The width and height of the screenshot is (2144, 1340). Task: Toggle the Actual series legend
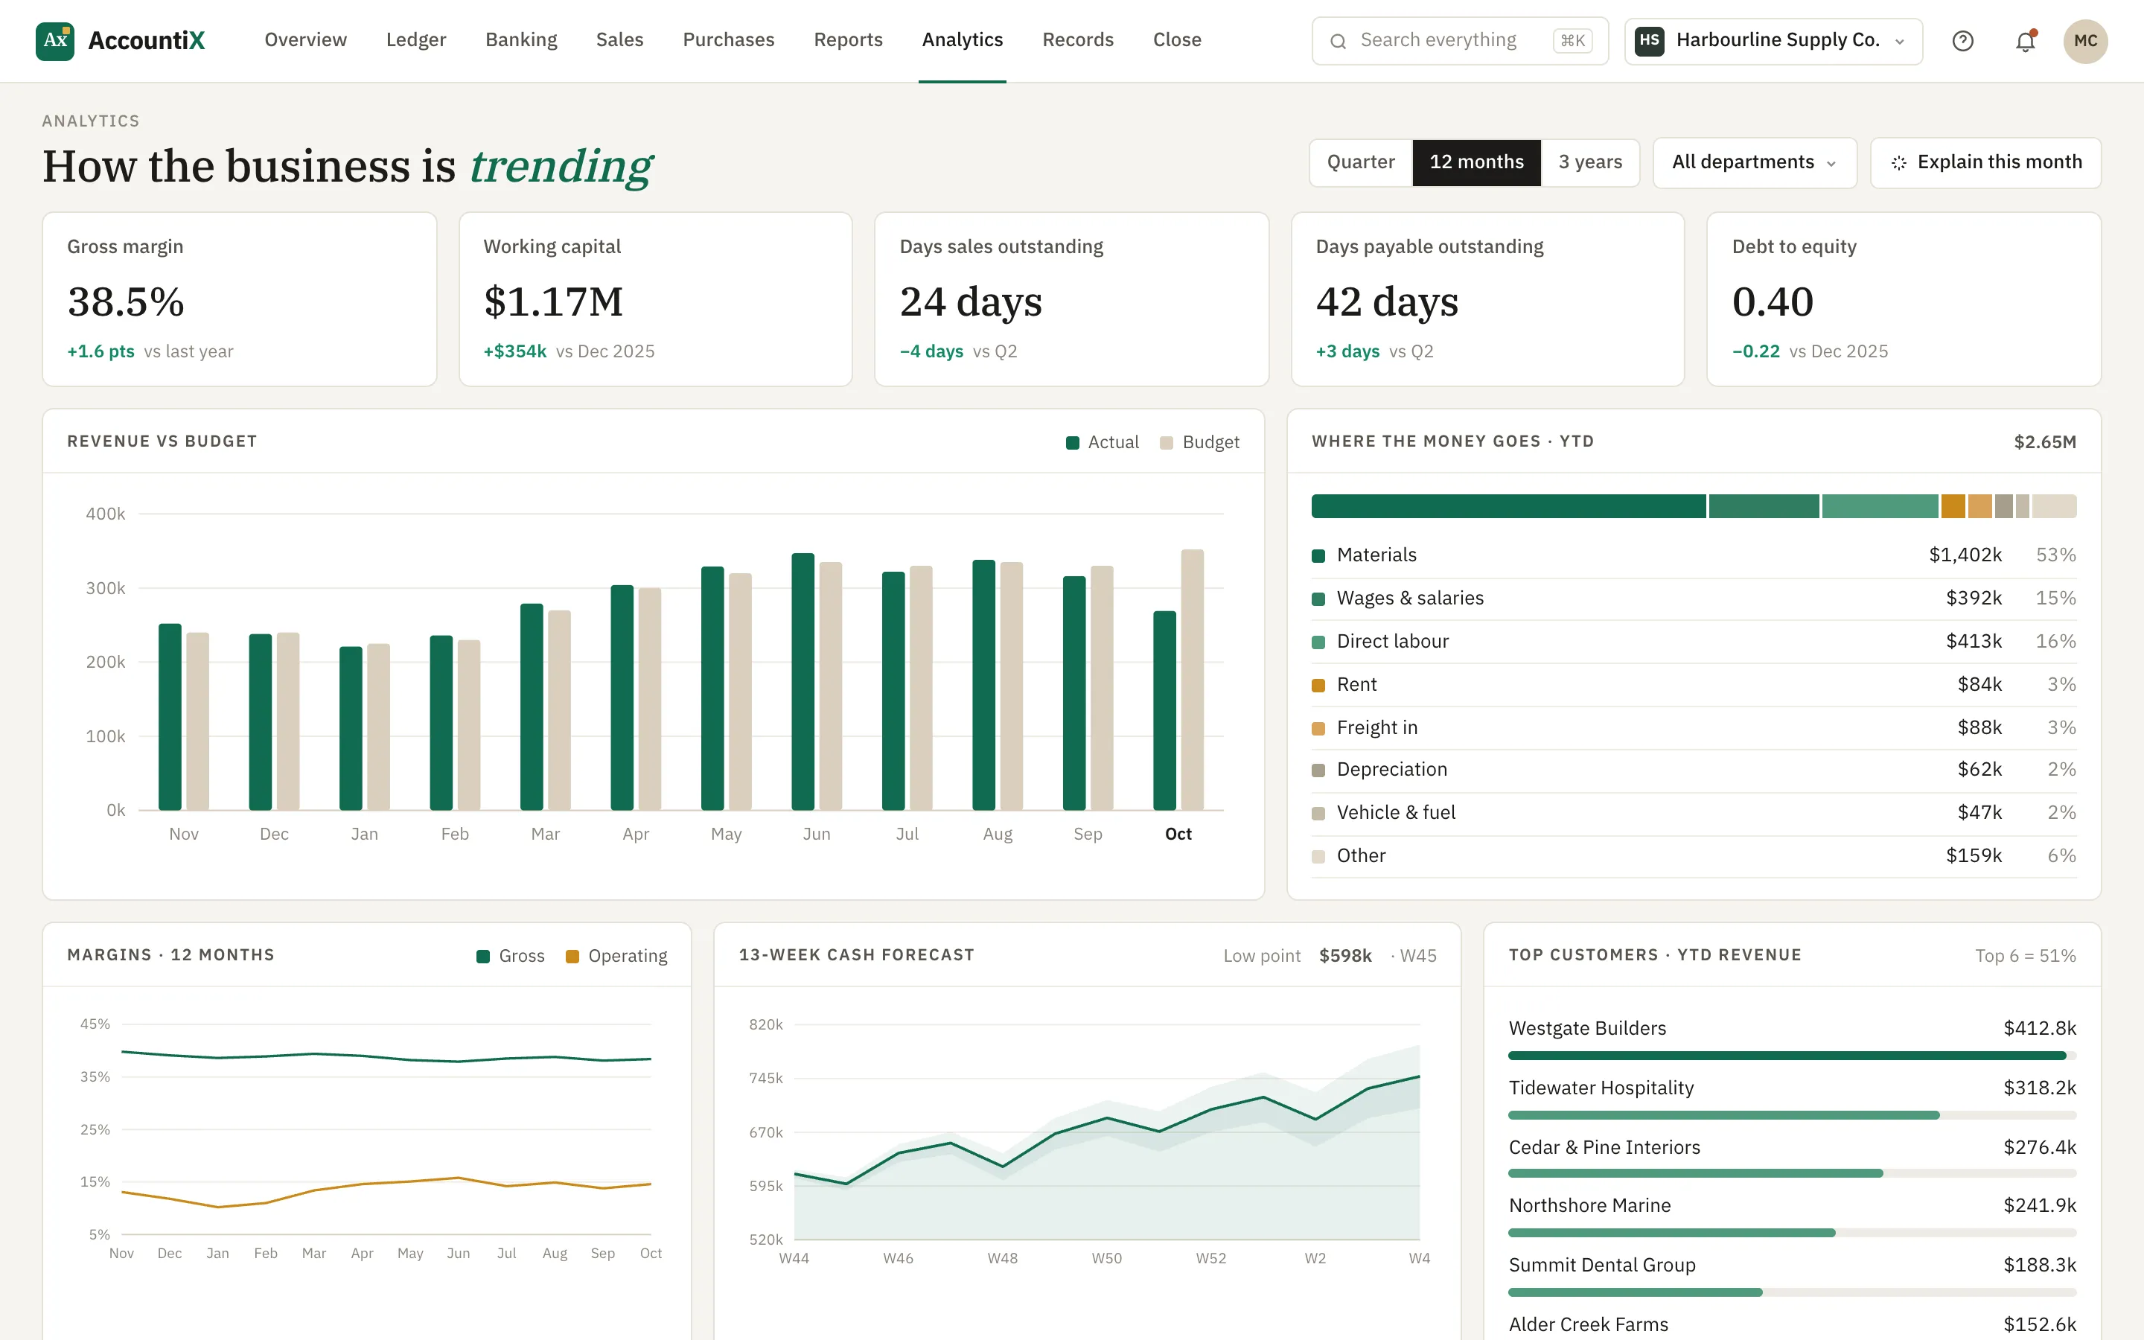(x=1102, y=442)
